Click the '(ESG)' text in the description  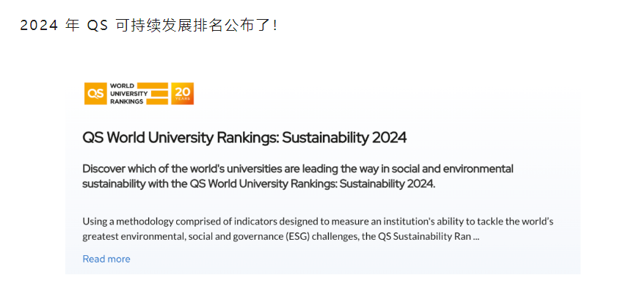click(x=299, y=237)
